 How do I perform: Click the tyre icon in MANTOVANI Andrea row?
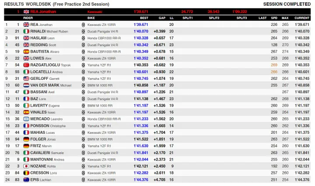pos(83,160)
